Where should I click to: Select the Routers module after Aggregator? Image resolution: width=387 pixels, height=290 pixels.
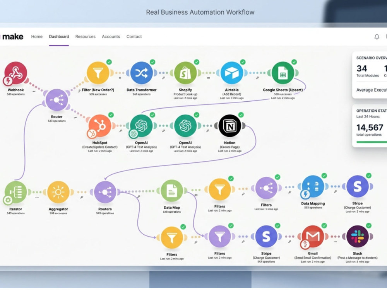pos(105,192)
